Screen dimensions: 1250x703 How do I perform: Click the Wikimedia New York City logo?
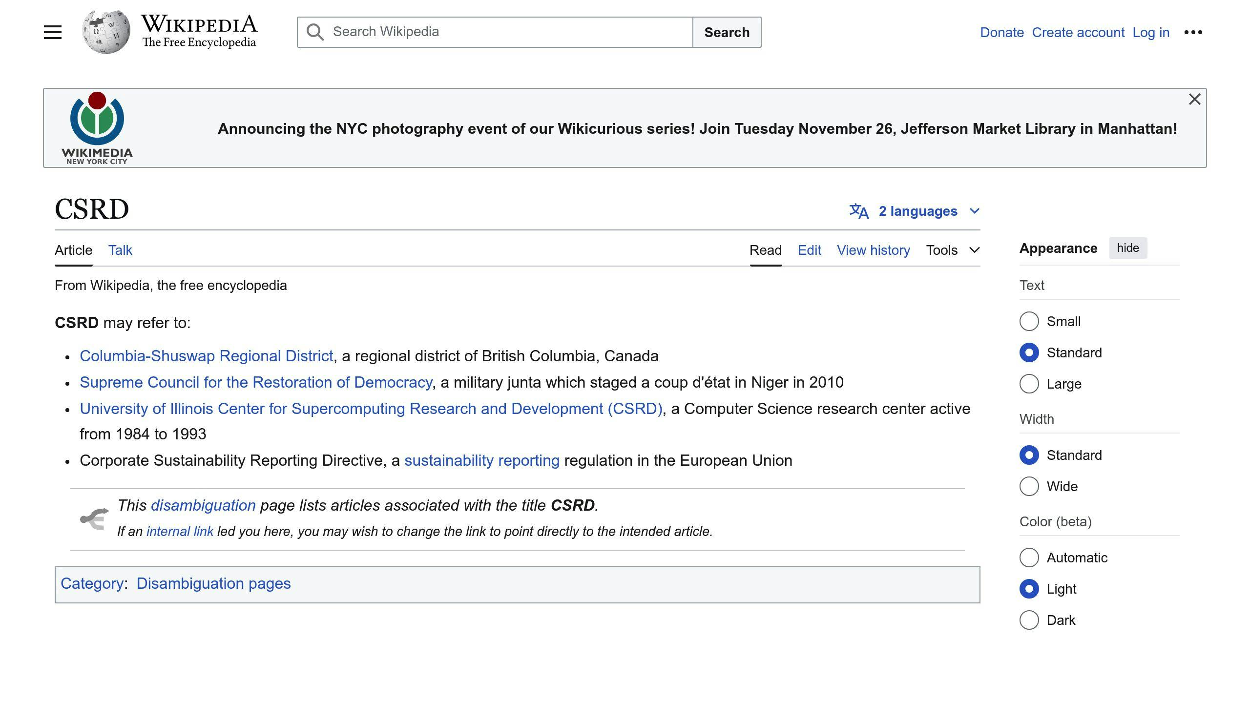97,128
